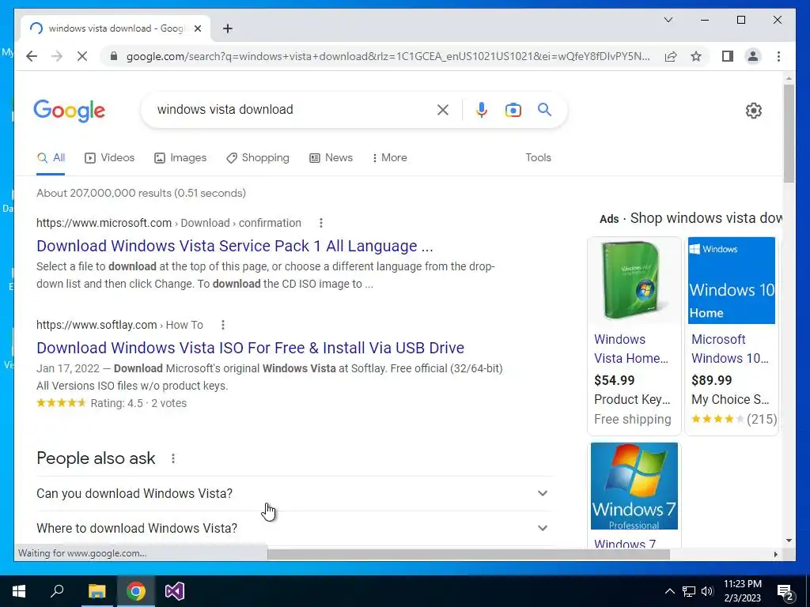
Task: Open Google quick settings gear
Action: 754,110
